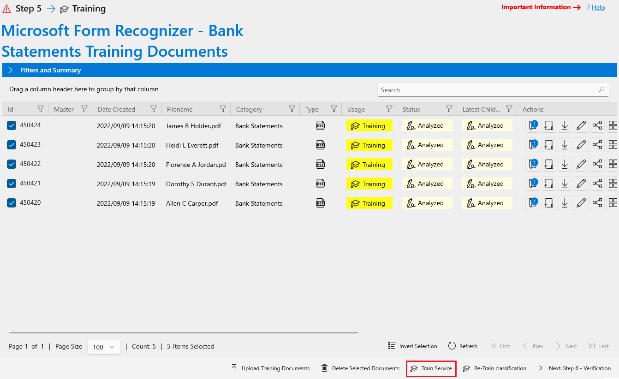Open the Latest Child column filter

(x=509, y=109)
